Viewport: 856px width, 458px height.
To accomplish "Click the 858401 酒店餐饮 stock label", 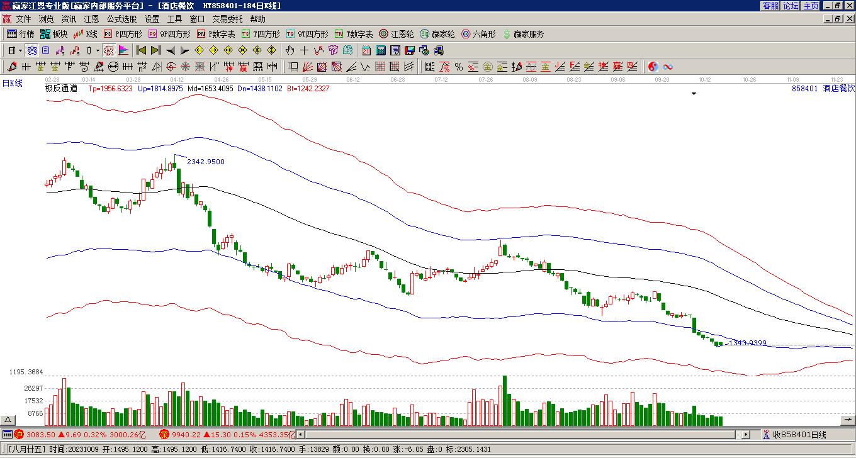I will click(x=823, y=89).
